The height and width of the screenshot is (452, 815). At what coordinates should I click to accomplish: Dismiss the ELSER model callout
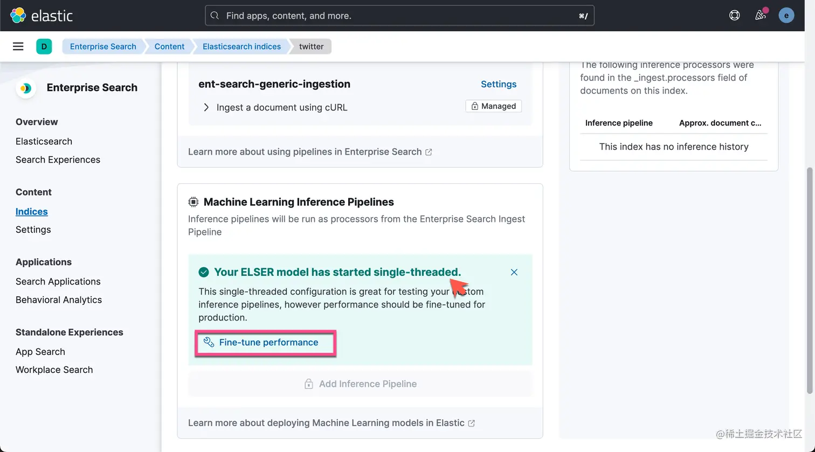coord(514,272)
